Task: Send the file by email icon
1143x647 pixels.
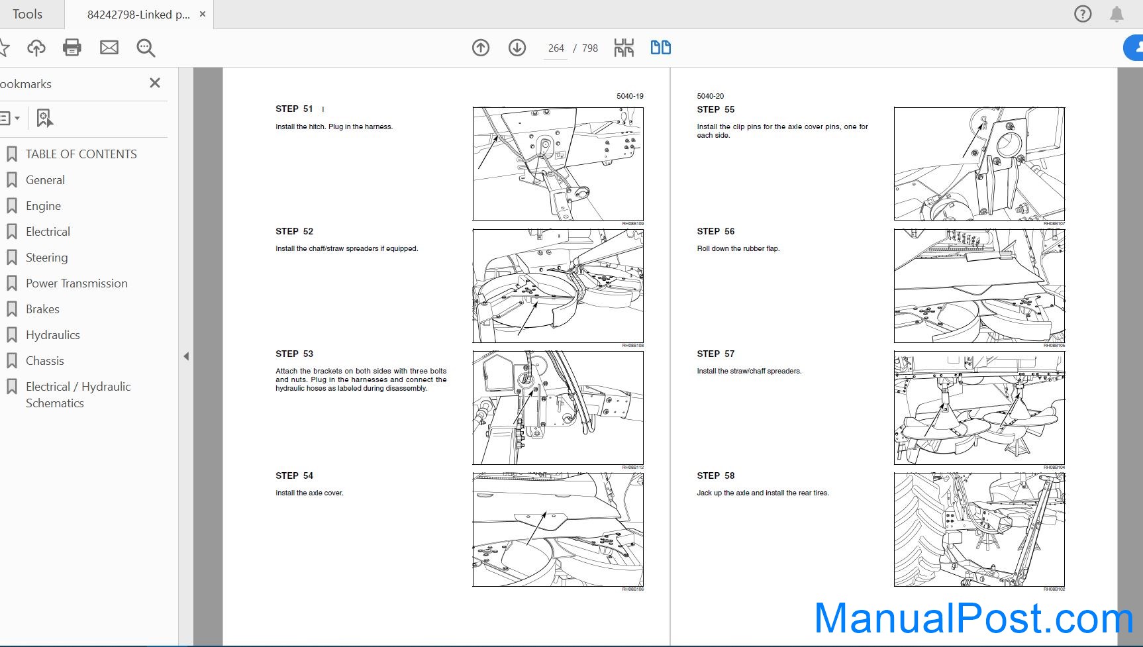Action: click(109, 48)
